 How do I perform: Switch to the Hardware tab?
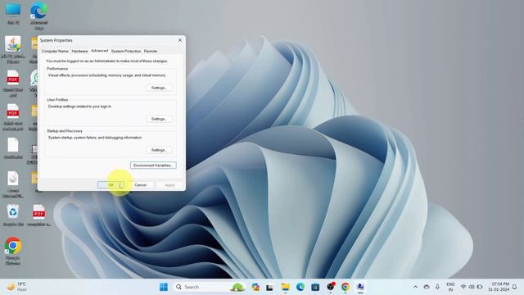(79, 51)
